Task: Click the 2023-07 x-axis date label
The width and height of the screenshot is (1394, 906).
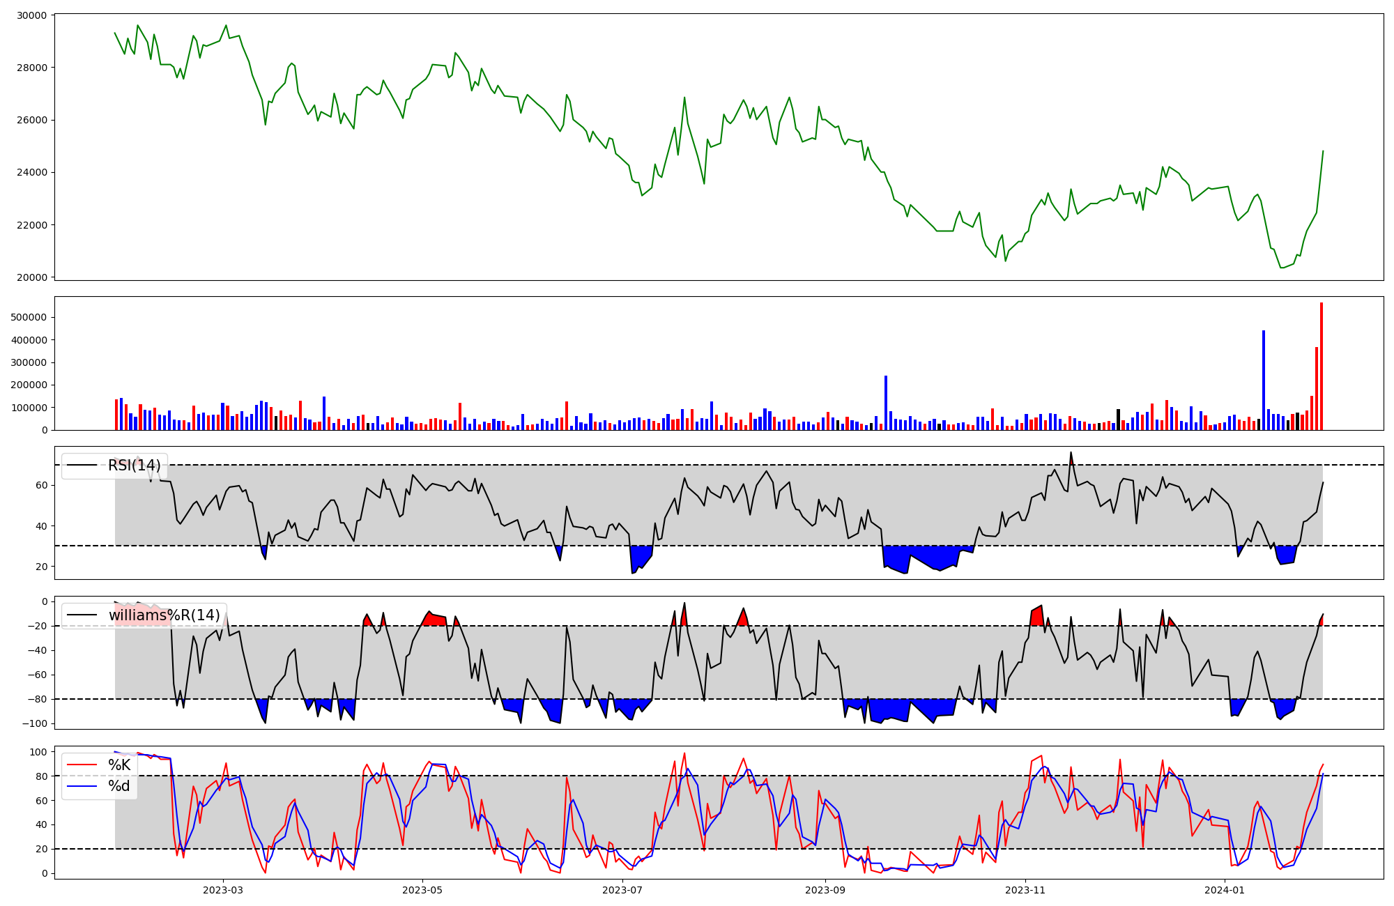Action: coord(622,890)
